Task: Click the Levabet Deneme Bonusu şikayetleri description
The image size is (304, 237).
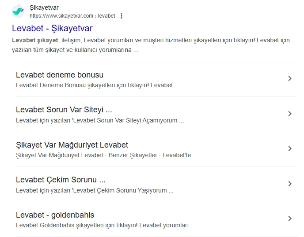Action: 98,85
